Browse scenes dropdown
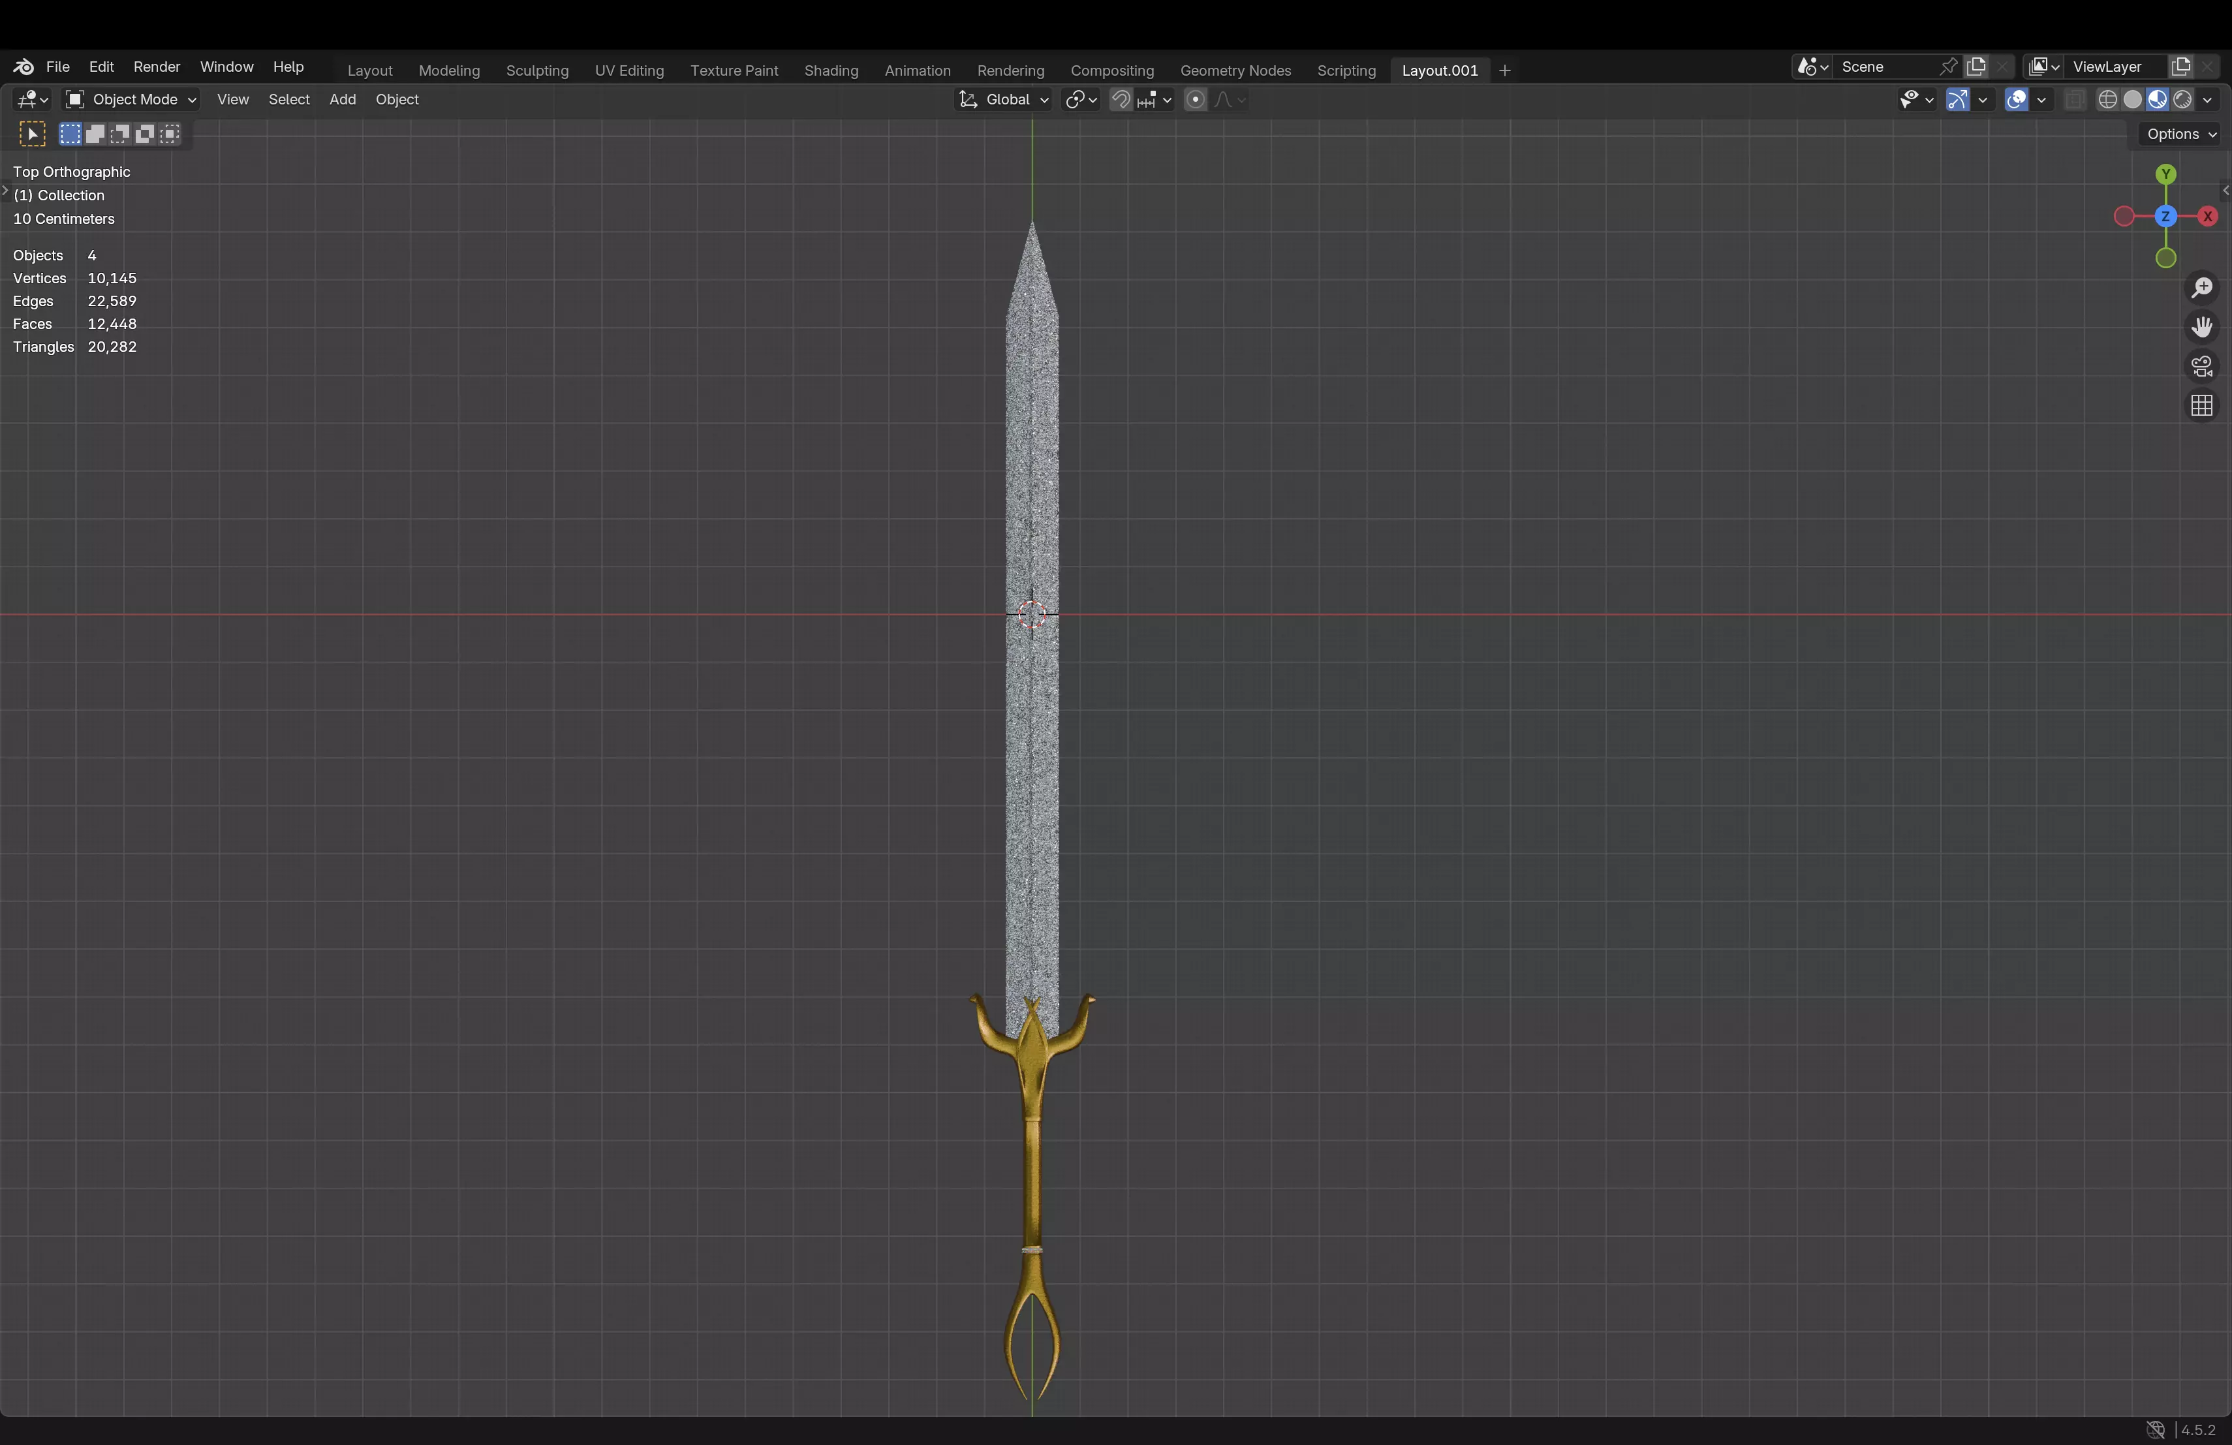The height and width of the screenshot is (1445, 2232). [x=1812, y=67]
